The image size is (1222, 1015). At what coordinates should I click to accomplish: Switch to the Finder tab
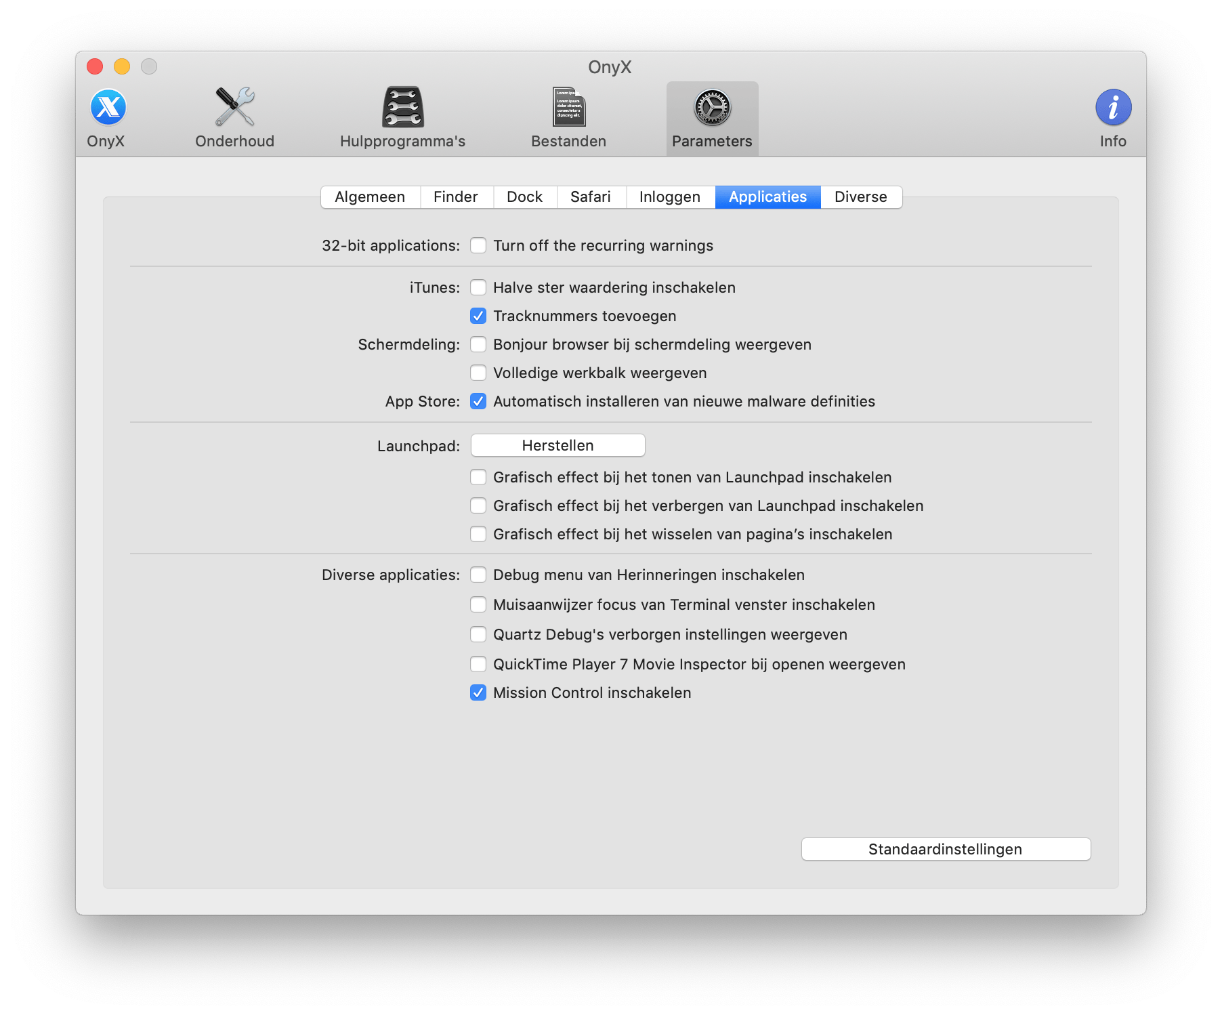tap(457, 197)
